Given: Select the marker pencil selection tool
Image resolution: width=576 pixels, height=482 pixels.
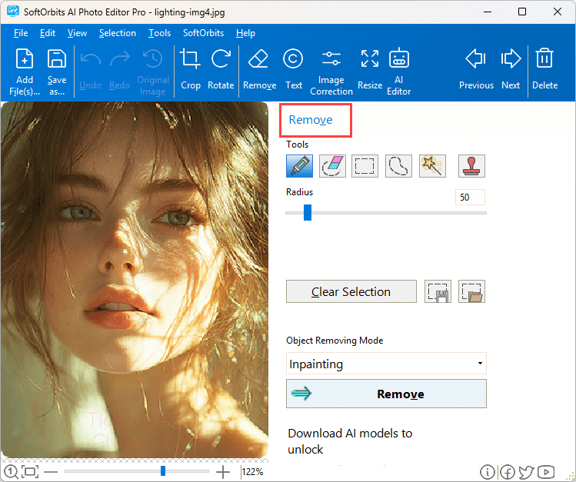Looking at the screenshot, I should (299, 166).
